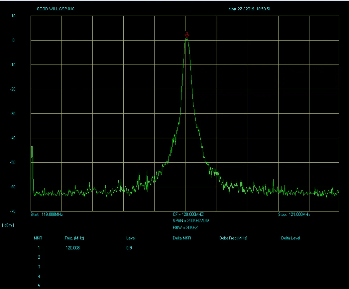This screenshot has width=349, height=289.
Task: Click the date May. 27 / 2019 18:53:51
Action: [250, 9]
